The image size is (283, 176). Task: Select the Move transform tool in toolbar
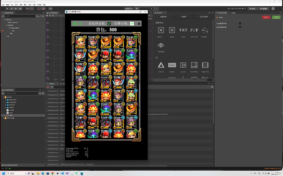[x=7, y=9]
